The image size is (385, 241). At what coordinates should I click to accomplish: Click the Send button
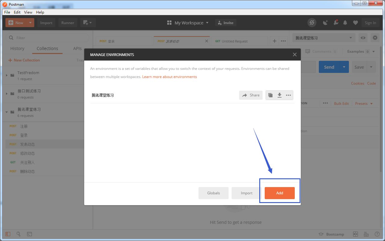(x=329, y=67)
